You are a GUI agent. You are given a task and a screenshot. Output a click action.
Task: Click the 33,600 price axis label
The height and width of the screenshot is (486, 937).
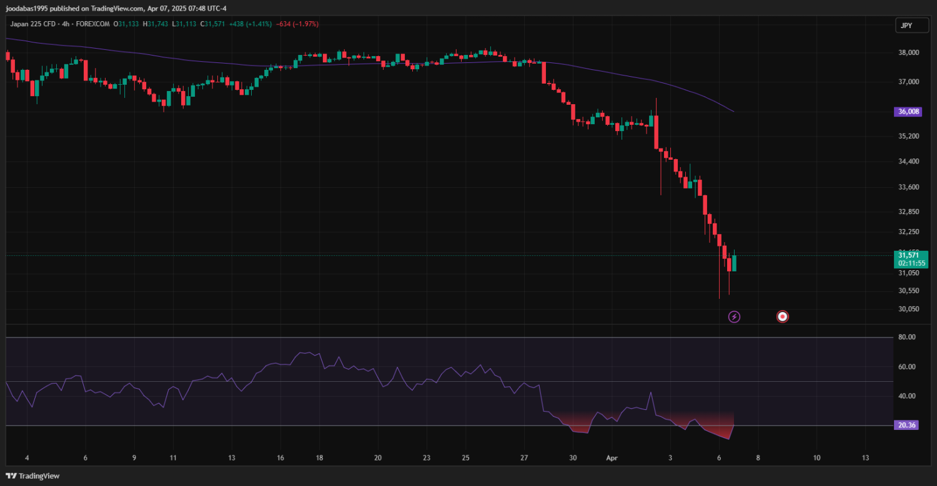click(x=909, y=187)
